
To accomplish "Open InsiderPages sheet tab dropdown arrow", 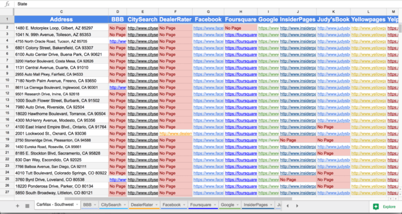I will [271, 205].
